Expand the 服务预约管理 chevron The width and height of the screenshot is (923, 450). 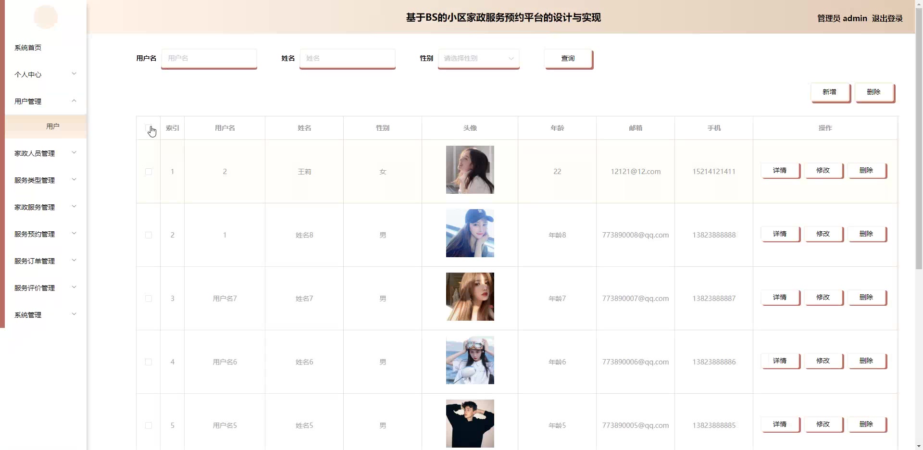(74, 233)
